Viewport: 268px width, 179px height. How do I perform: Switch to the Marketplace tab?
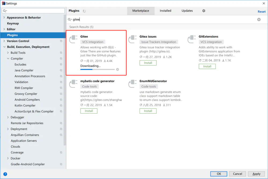click(x=141, y=11)
